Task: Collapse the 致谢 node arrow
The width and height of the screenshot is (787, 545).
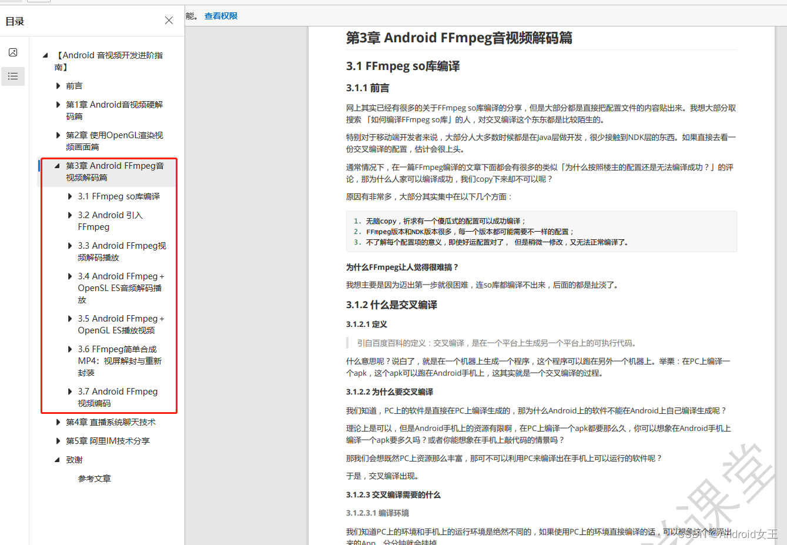Action: pyautogui.click(x=58, y=460)
